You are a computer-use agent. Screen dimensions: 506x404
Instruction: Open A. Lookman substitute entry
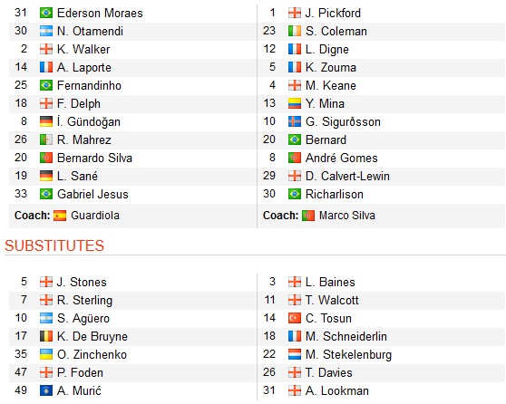[337, 390]
